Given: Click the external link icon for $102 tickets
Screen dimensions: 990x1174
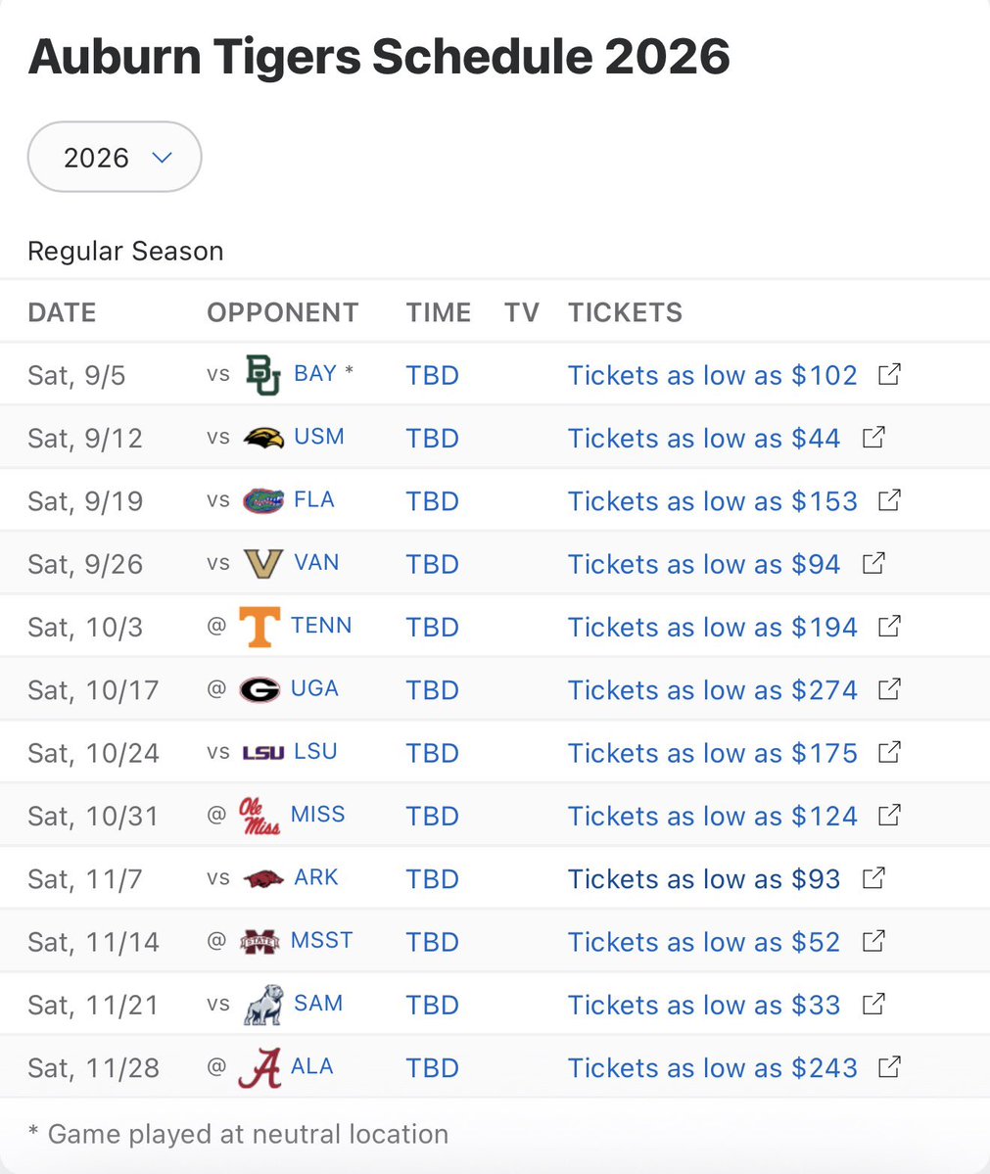Looking at the screenshot, I should pyautogui.click(x=889, y=374).
